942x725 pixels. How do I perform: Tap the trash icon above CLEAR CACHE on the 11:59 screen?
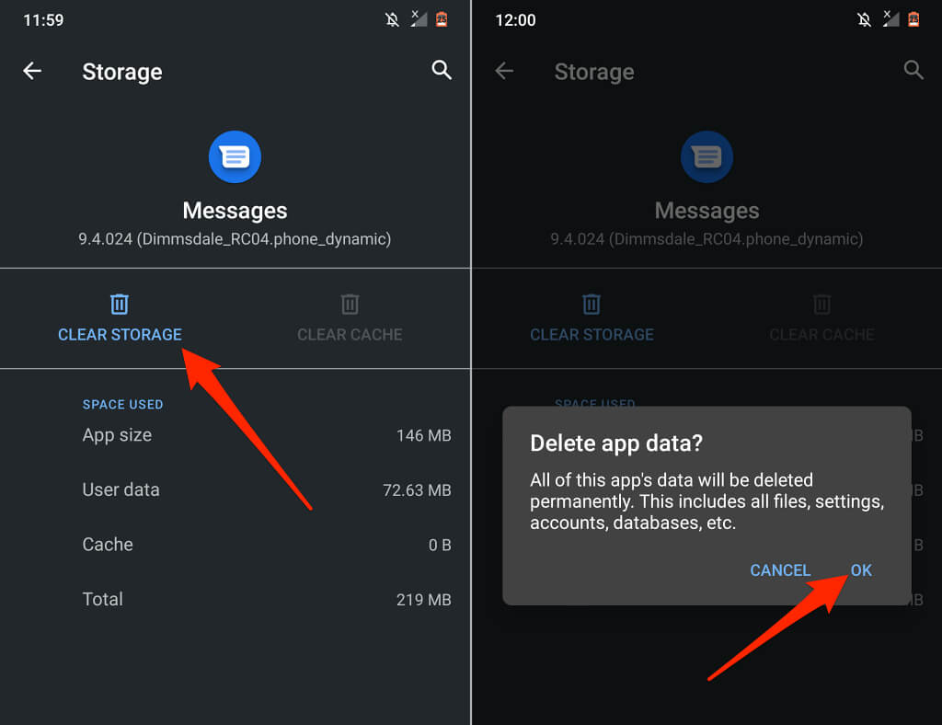350,304
